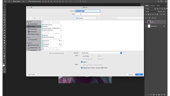Select Applications in the Favorites sidebar
Image resolution: width=170 pixels, height=96 pixels.
pyautogui.click(x=34, y=24)
